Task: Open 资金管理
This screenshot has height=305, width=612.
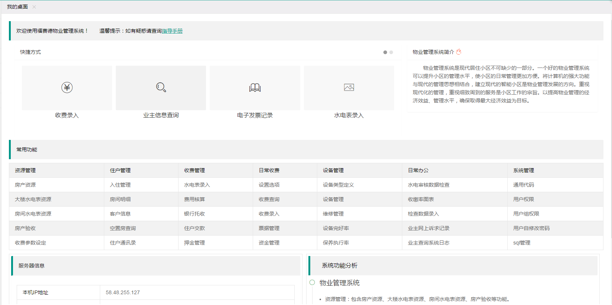Action: 269,243
